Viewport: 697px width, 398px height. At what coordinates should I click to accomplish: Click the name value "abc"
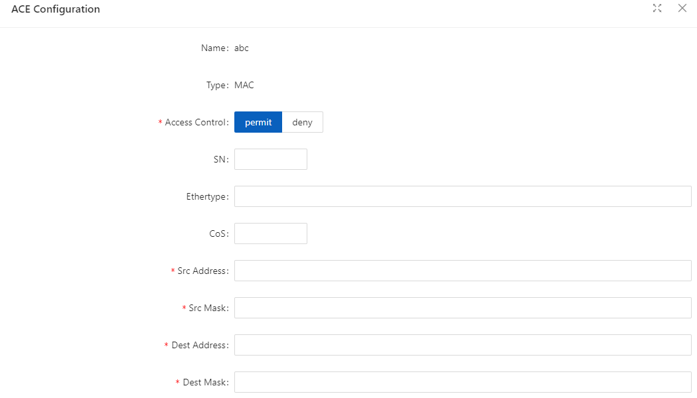click(242, 48)
